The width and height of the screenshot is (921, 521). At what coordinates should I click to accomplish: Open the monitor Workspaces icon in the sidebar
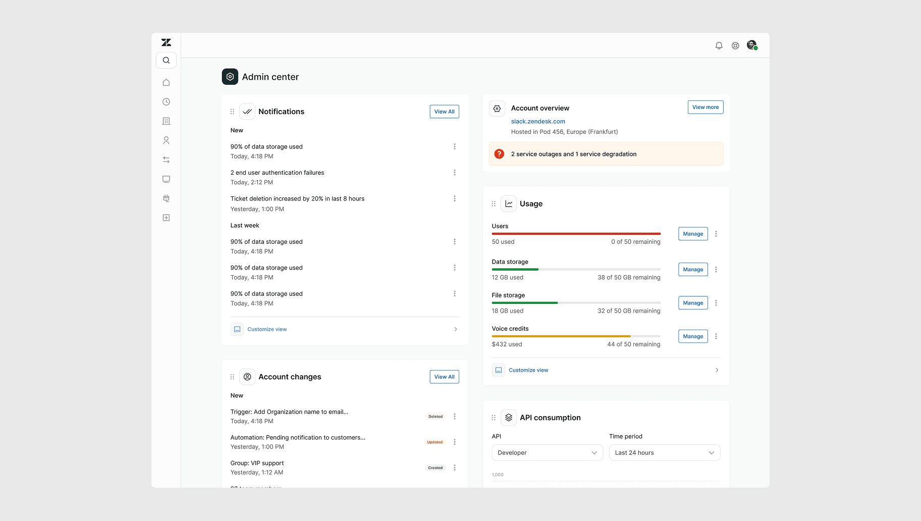(x=166, y=179)
